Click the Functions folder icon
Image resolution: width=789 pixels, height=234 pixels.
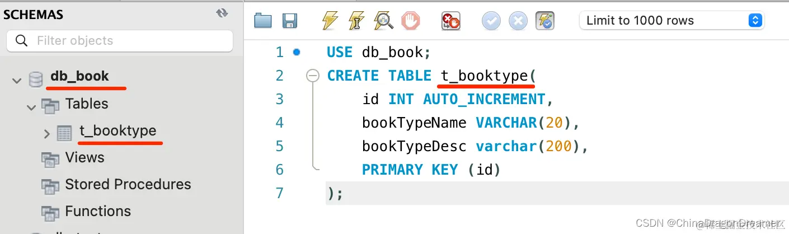point(50,213)
